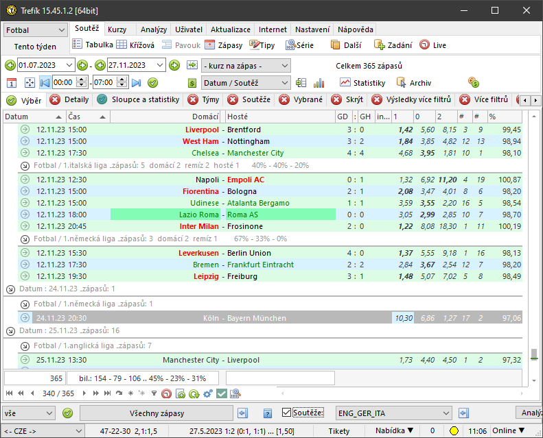Open the end date 27.11.2023 dropdown
The width and height of the screenshot is (543, 438).
coord(160,65)
